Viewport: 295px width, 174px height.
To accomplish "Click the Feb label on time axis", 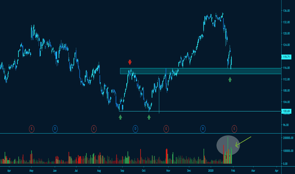I will tap(233, 171).
